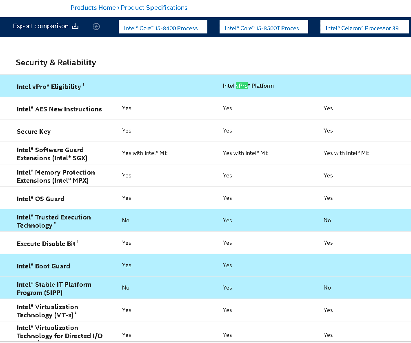Select the Intel vPro Eligibility row label

click(x=50, y=86)
